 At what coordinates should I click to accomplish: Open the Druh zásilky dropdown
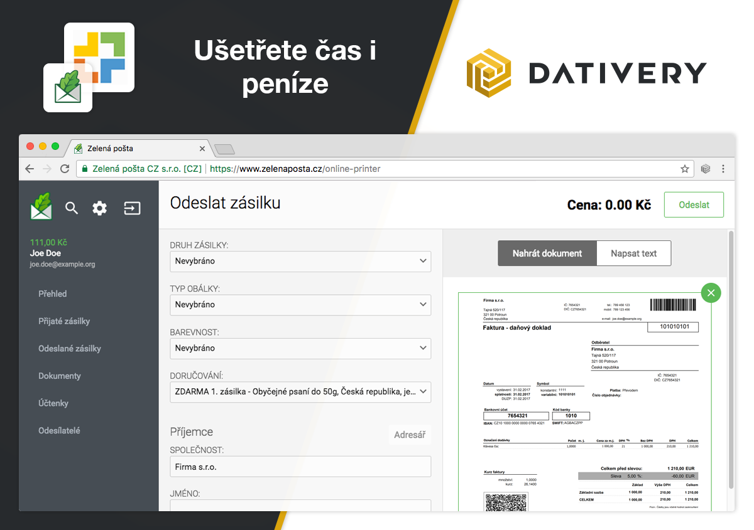[300, 261]
